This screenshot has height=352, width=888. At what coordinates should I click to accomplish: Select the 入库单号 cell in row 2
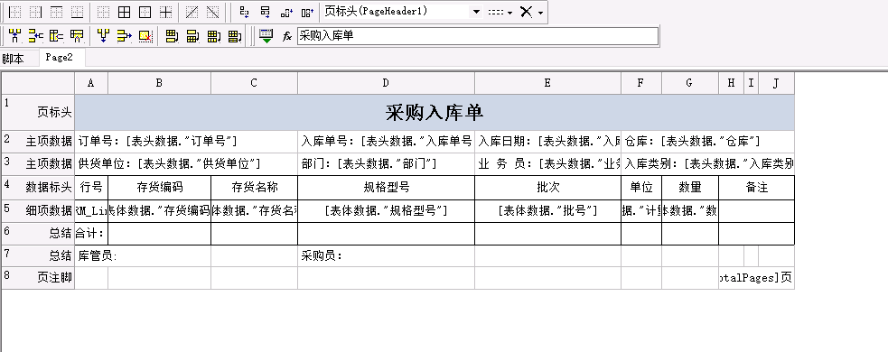pos(387,142)
